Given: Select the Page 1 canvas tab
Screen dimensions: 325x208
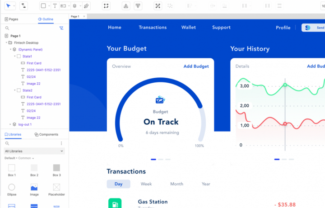Looking at the screenshot, I should 75,16.
